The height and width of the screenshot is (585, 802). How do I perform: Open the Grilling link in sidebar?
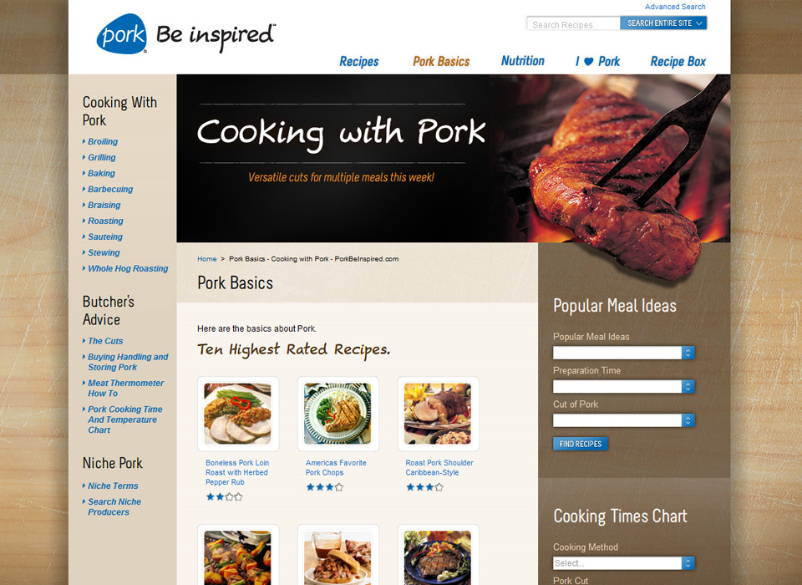coord(102,157)
